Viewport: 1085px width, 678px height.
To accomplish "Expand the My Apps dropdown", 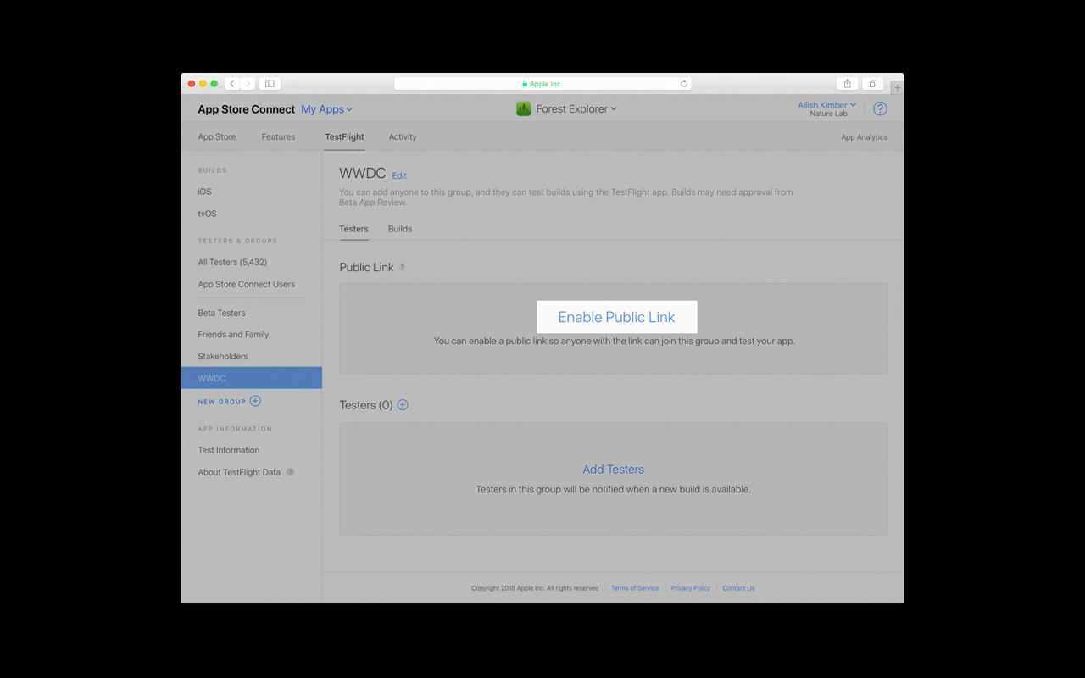I will pos(326,109).
